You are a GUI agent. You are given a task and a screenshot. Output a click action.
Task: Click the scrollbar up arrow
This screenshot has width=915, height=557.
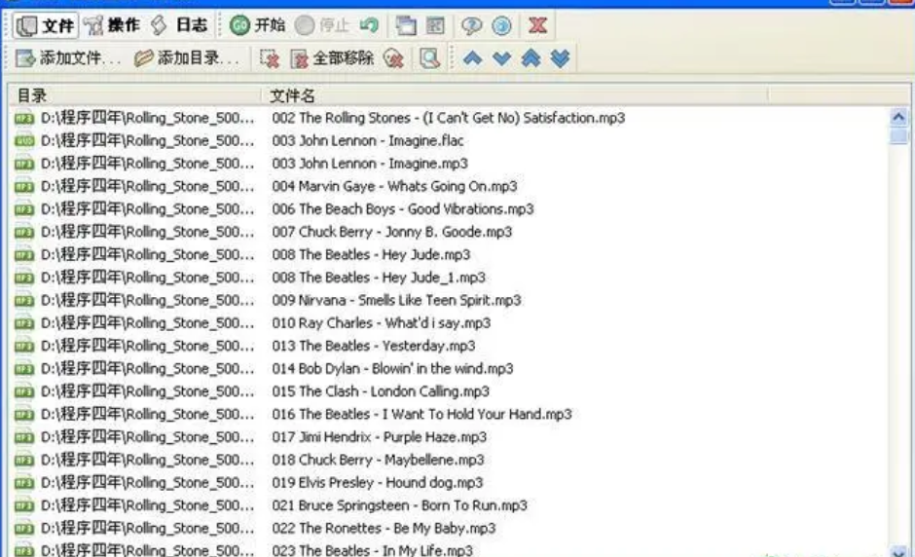coord(898,118)
